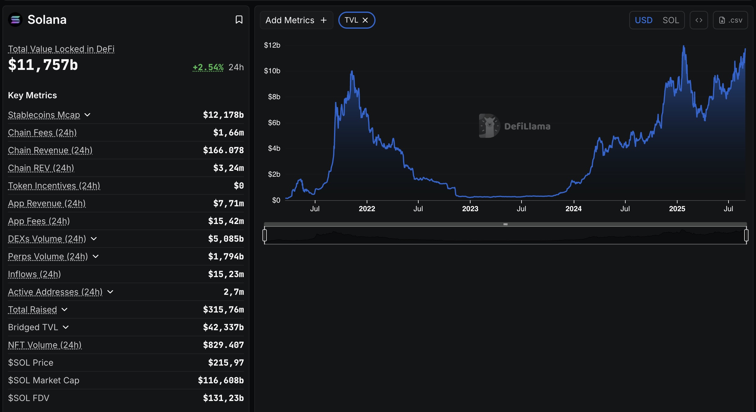The image size is (756, 412).
Task: Click the Token Incentives (24h) label
Action: [54, 186]
